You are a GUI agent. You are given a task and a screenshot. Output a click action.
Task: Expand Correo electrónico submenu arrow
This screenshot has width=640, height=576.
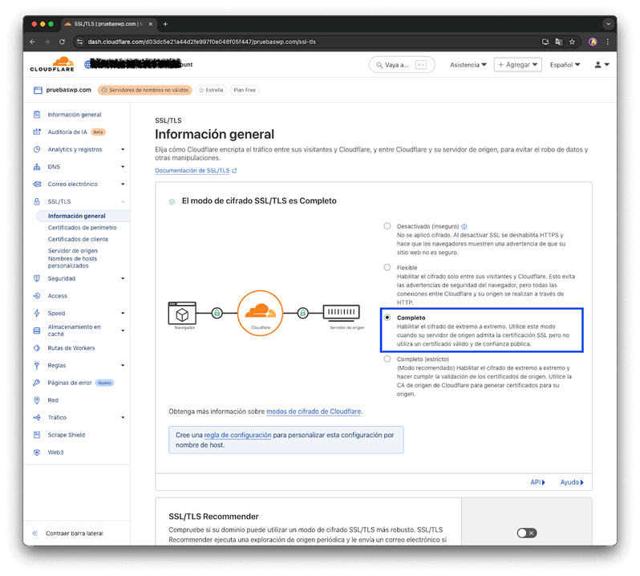point(123,184)
